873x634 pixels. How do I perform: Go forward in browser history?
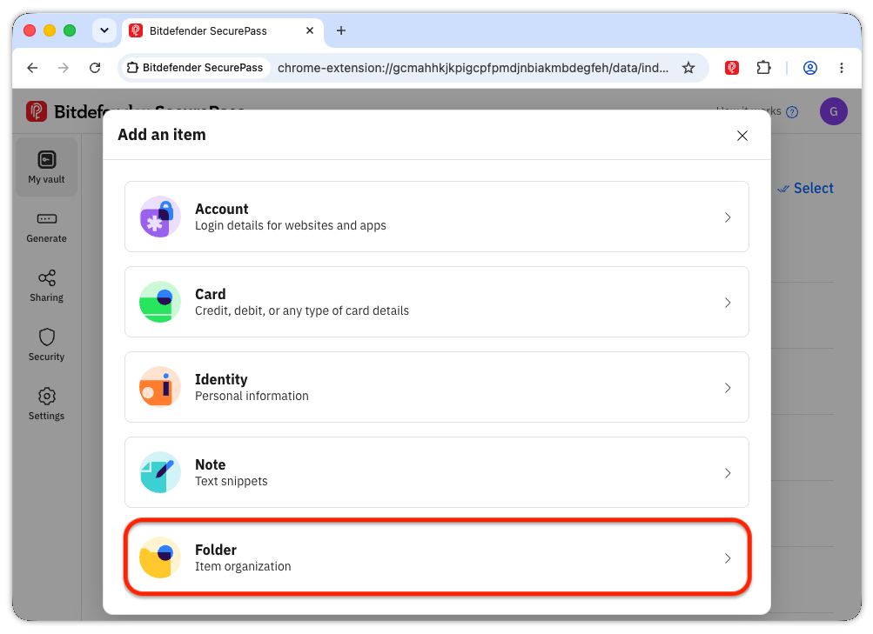64,68
